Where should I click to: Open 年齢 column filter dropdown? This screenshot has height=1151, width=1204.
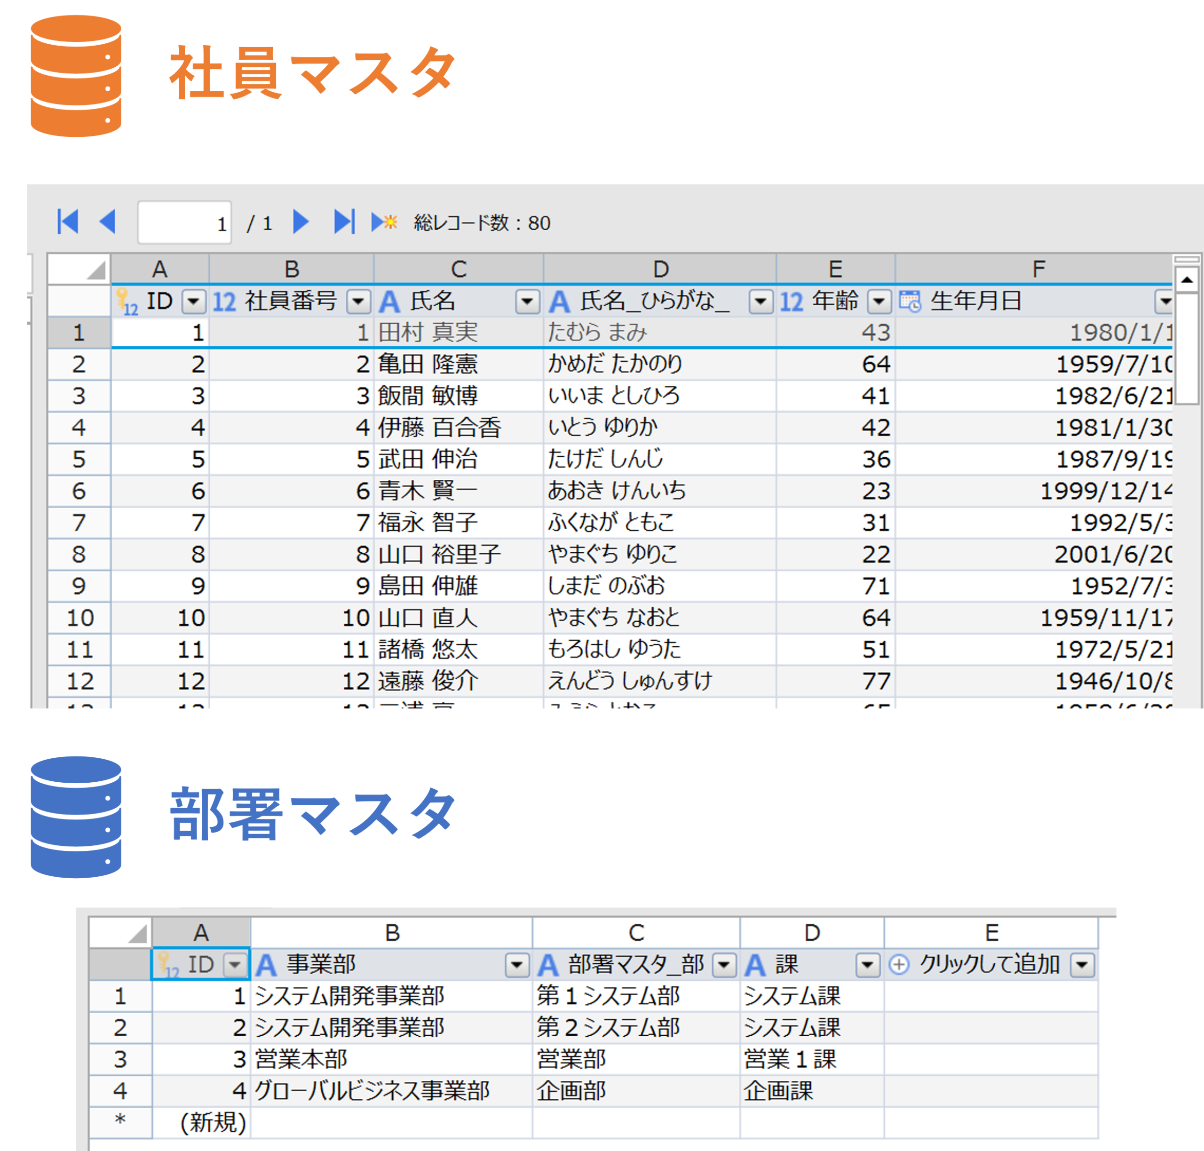pos(879,301)
